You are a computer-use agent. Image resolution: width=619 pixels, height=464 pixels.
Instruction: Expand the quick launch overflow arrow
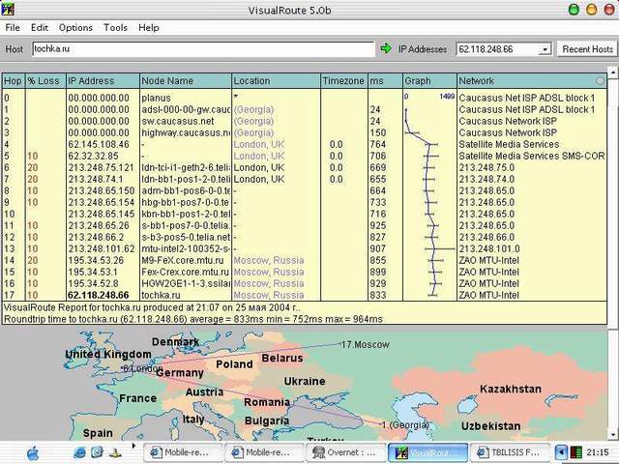click(133, 446)
